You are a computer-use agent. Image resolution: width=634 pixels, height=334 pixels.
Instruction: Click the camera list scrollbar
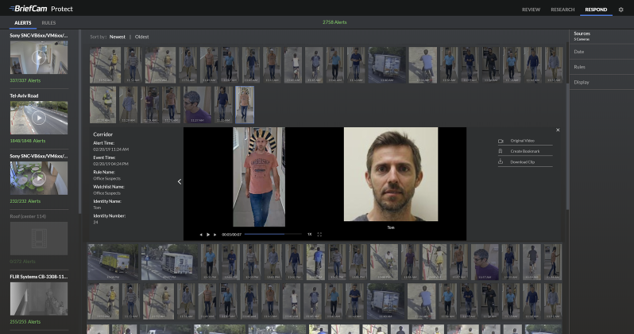click(x=79, y=122)
